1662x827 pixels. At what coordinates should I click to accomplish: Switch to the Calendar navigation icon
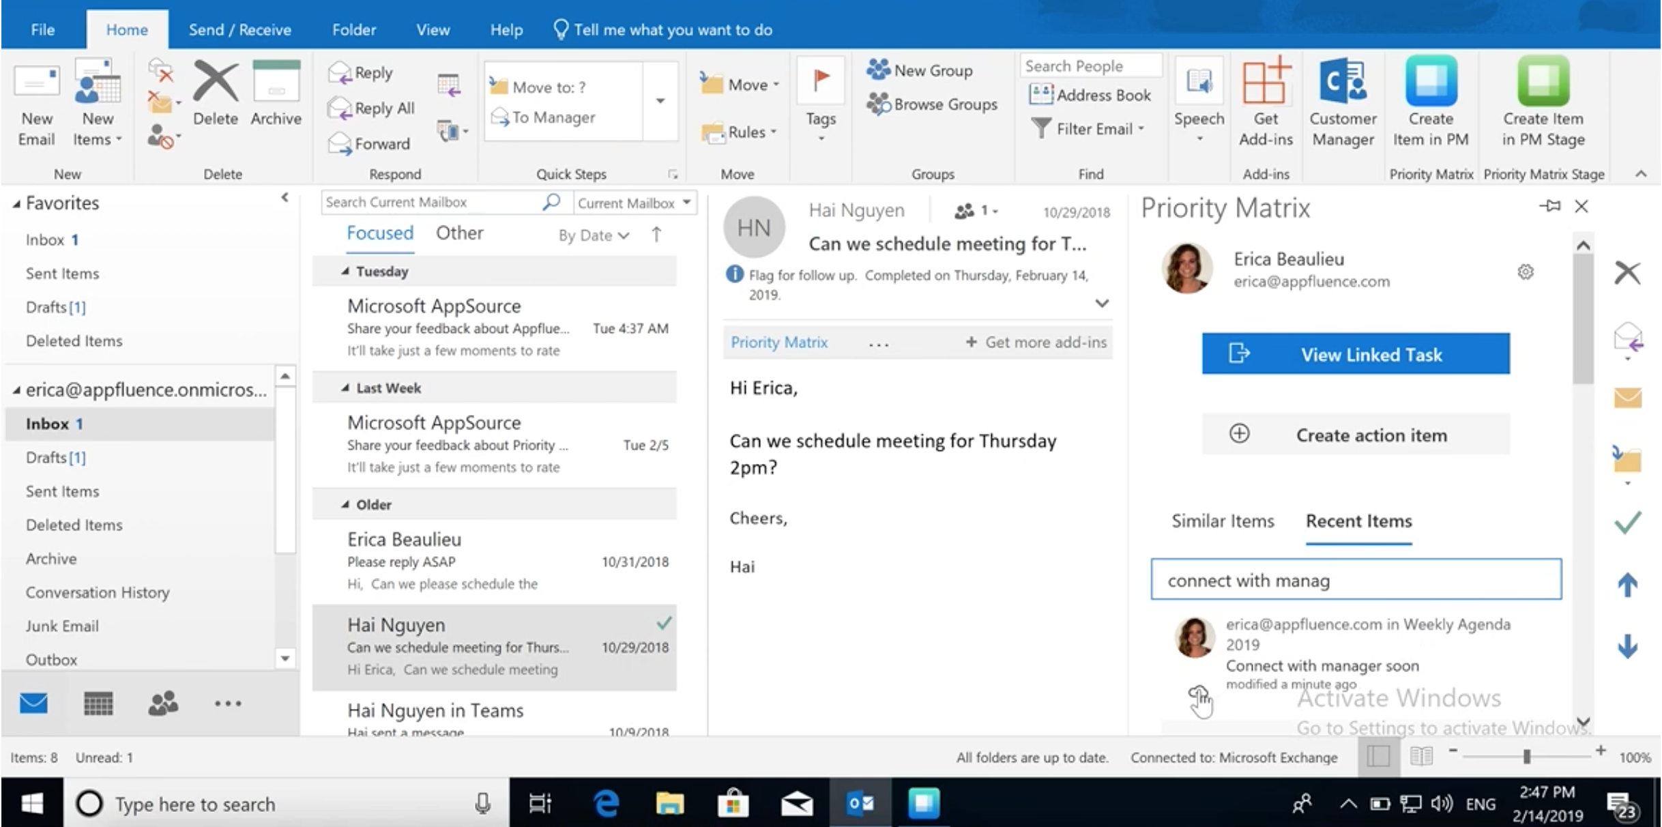pos(100,703)
